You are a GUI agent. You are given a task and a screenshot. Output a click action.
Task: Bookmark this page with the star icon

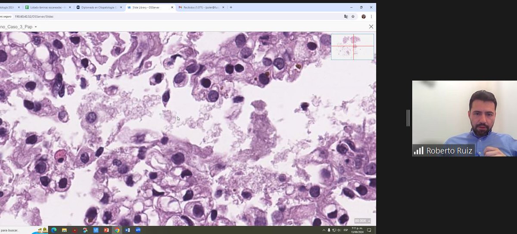353,16
